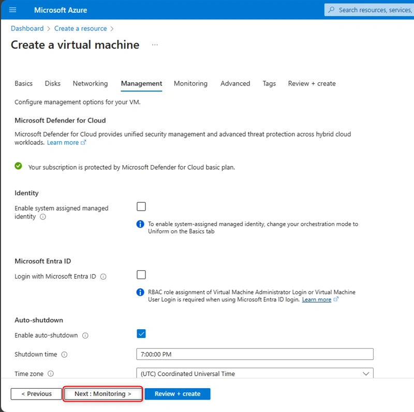Switch to the Networking tab

pyautogui.click(x=90, y=83)
